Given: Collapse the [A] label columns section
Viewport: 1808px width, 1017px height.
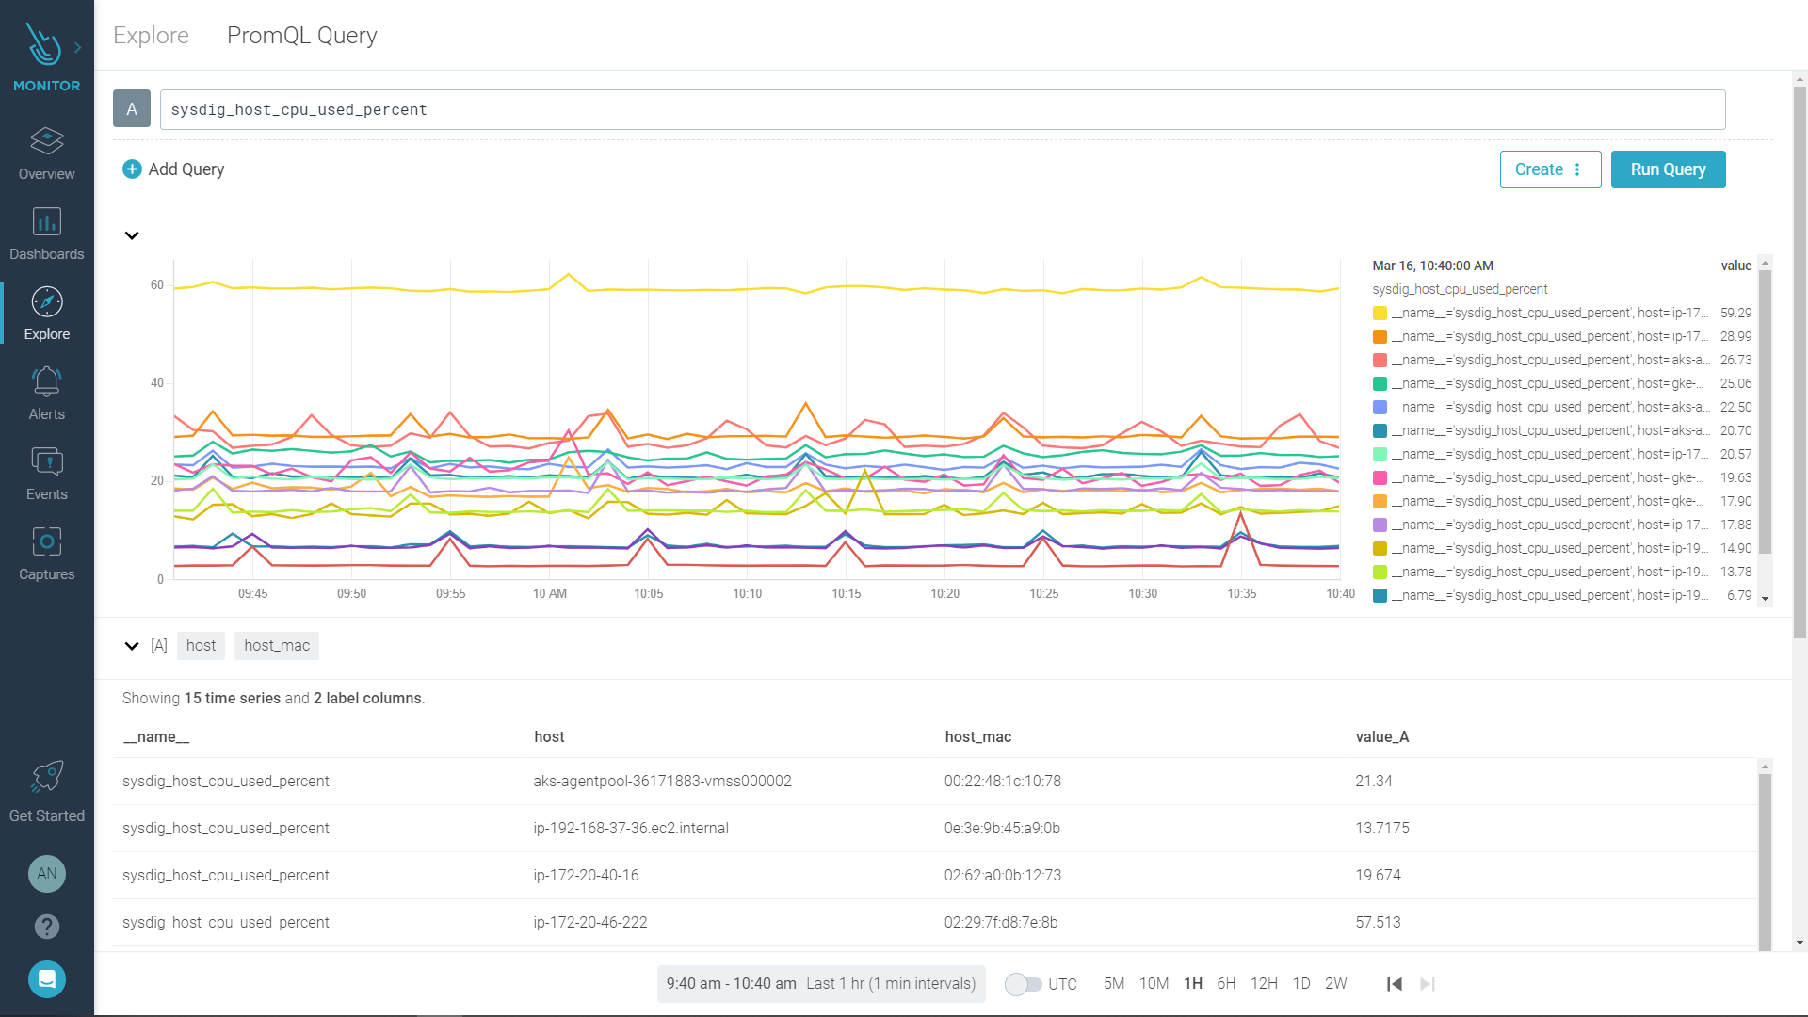Looking at the screenshot, I should point(132,646).
